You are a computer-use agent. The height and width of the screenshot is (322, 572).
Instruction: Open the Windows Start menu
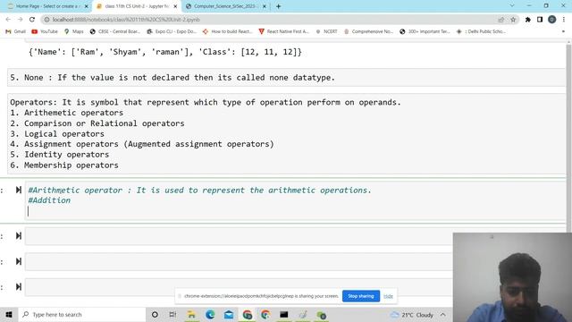(9, 314)
